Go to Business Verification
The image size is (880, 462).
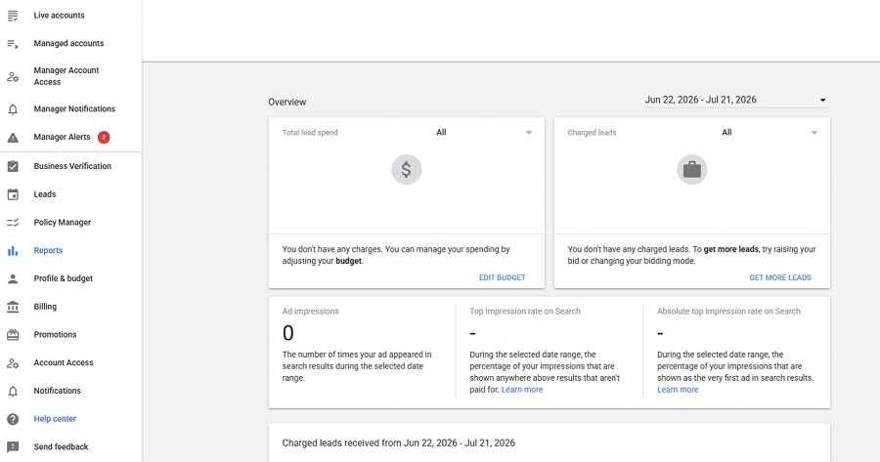coord(70,166)
